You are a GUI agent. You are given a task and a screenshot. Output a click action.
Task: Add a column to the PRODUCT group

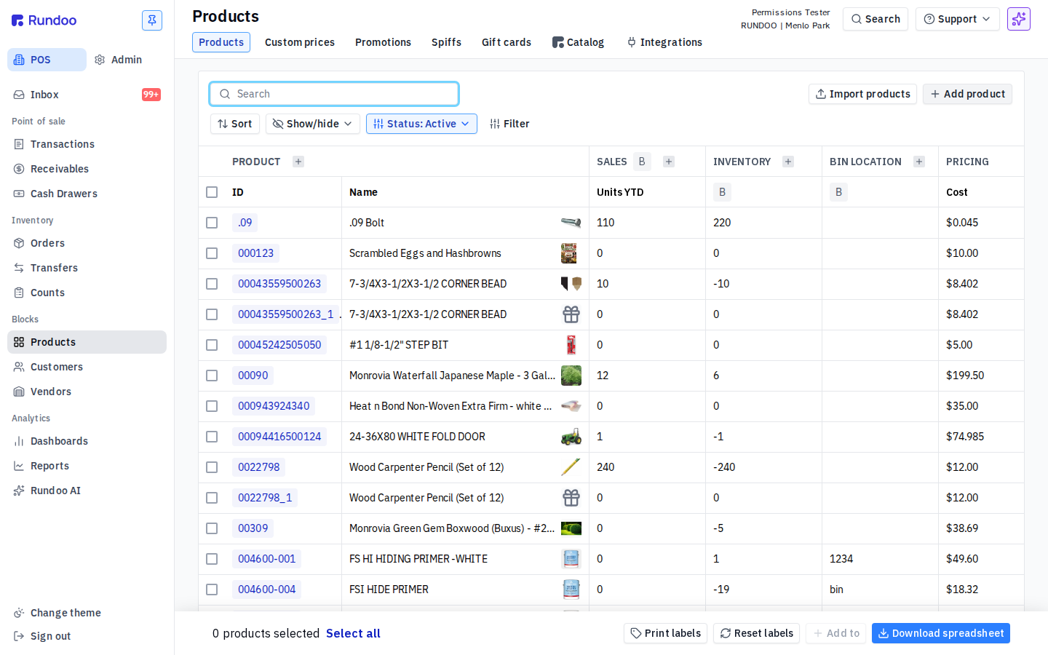(x=298, y=162)
